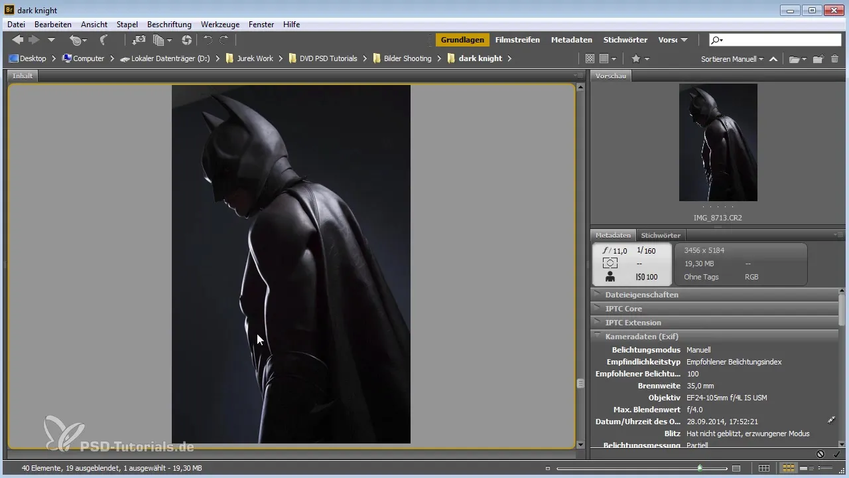Open the workspace list dropdown arrow
Viewport: 849px width, 478px height.
point(684,40)
